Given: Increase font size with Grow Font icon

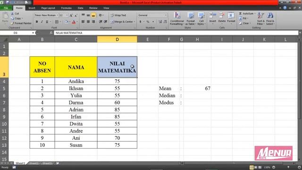Looking at the screenshot, I should coord(71,15).
